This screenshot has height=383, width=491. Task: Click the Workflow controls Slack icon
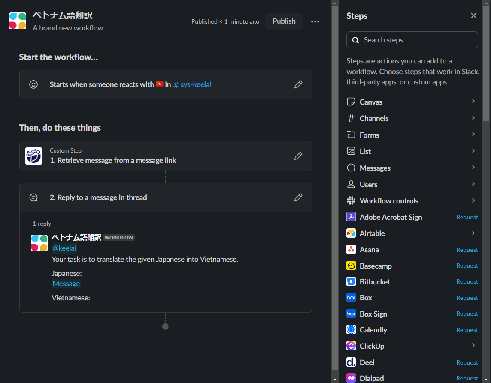point(351,201)
